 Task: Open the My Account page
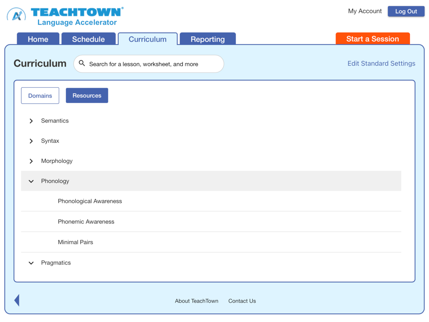[x=364, y=11]
